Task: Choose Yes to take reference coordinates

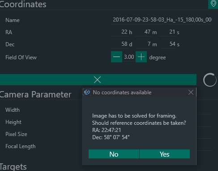Action: 165,154
